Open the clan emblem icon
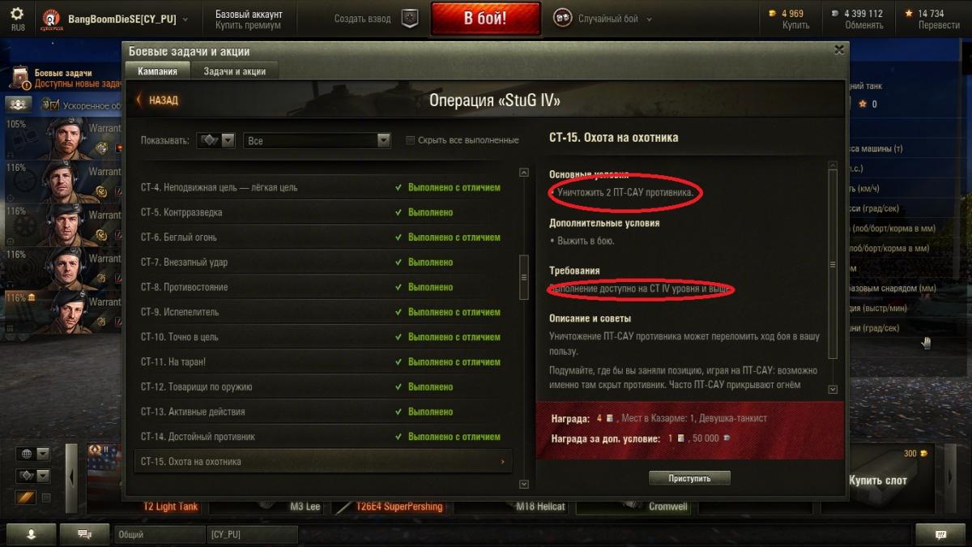This screenshot has width=972, height=547. click(x=51, y=19)
